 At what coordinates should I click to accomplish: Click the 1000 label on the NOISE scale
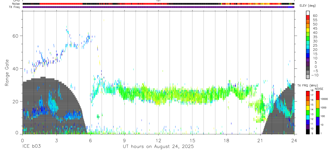pyautogui.click(x=323, y=107)
